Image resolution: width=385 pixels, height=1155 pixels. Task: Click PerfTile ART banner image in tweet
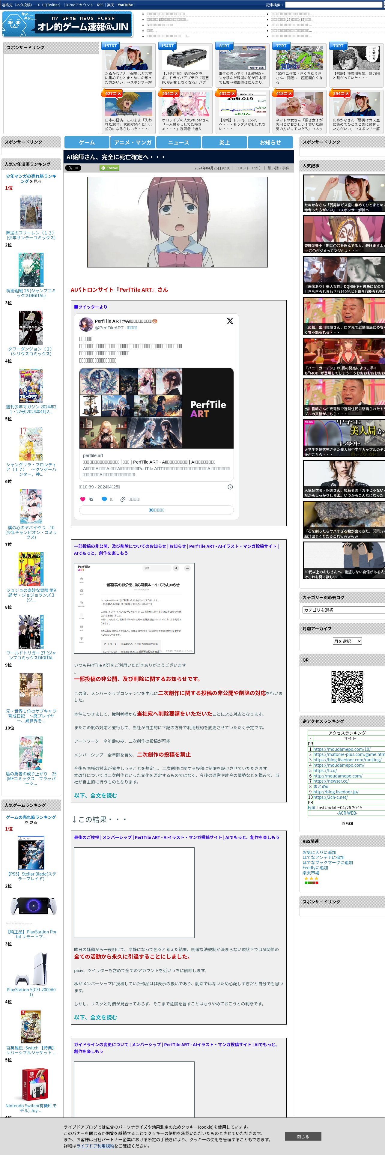click(x=157, y=408)
